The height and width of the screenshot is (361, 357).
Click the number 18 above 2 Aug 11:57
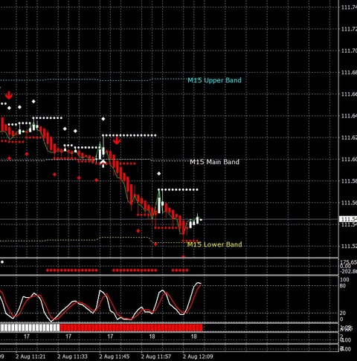pyautogui.click(x=152, y=336)
